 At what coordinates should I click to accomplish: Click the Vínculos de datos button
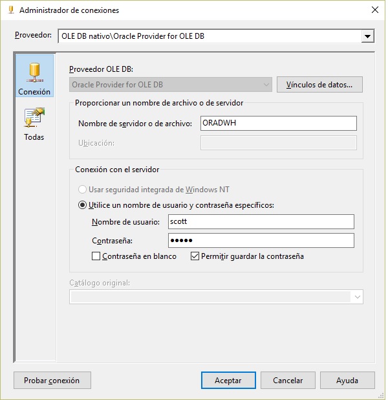click(319, 85)
